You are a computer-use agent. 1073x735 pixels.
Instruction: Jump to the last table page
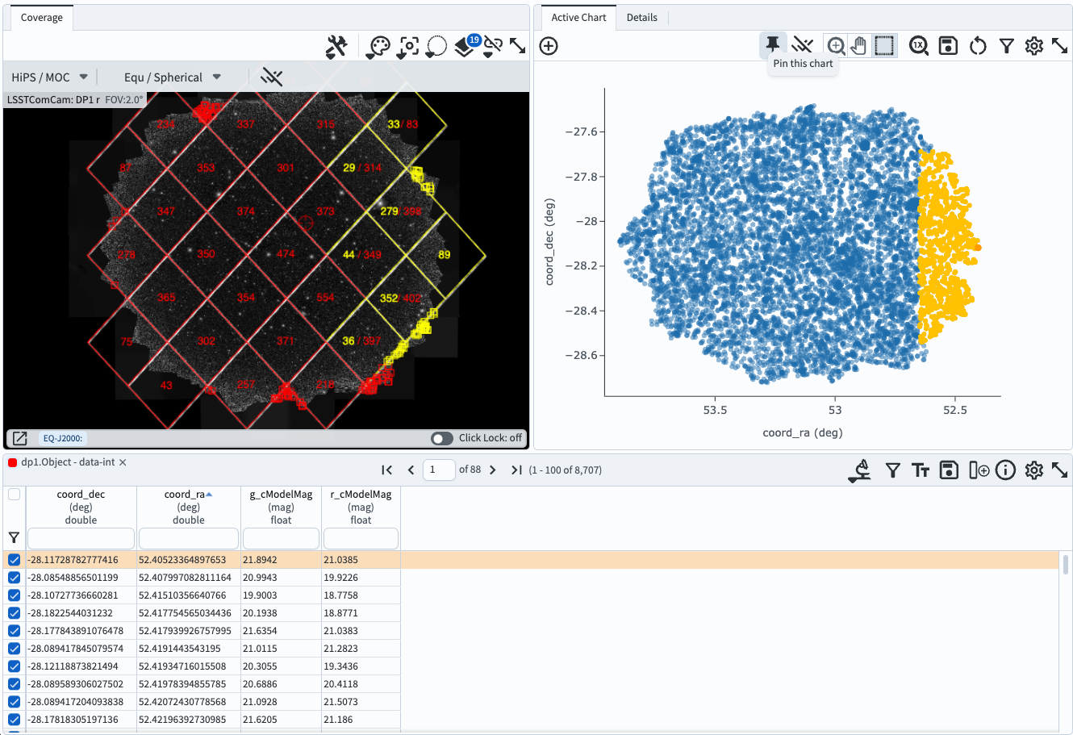pyautogui.click(x=516, y=470)
